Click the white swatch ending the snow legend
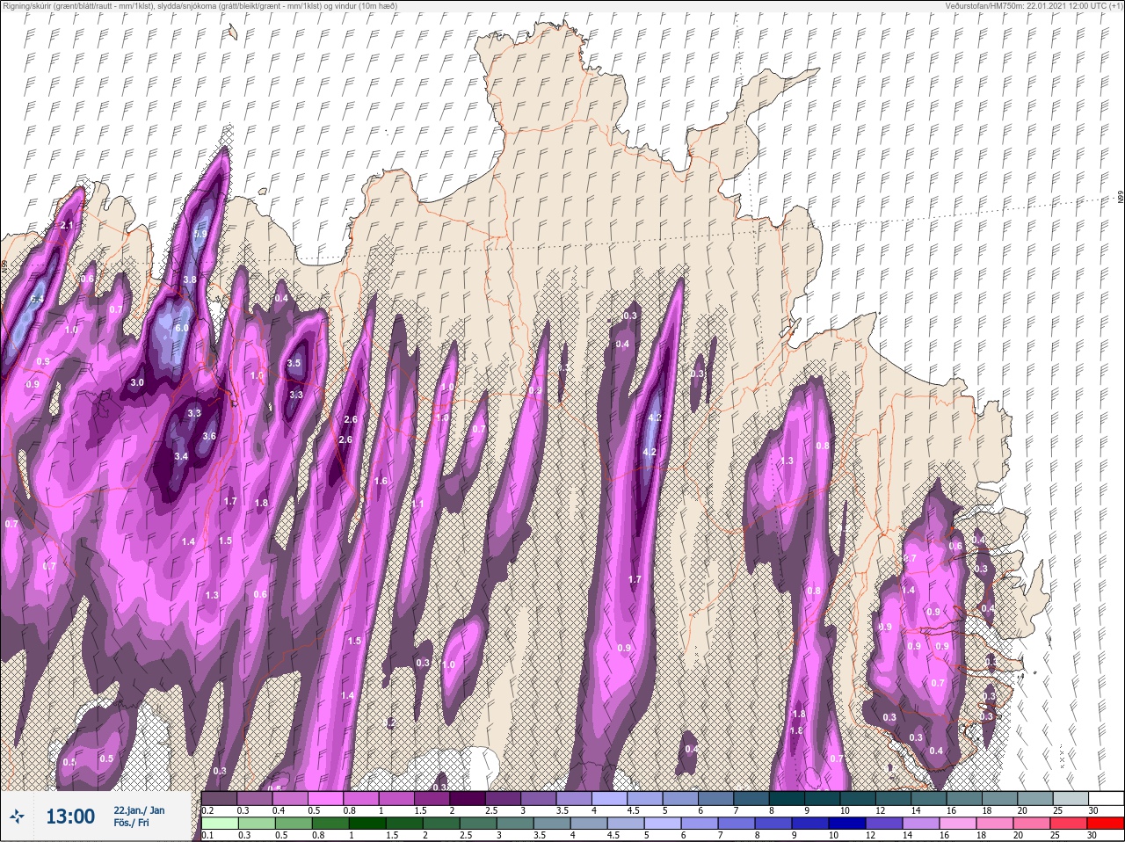The width and height of the screenshot is (1125, 842). (1106, 798)
